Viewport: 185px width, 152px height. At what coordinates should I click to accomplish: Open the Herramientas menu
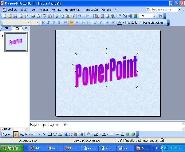[x=72, y=10]
